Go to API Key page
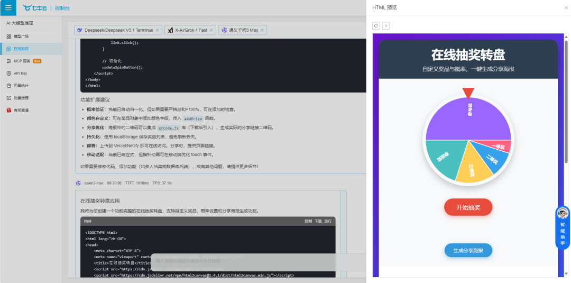Screen dimensions: 571x283 (20, 73)
